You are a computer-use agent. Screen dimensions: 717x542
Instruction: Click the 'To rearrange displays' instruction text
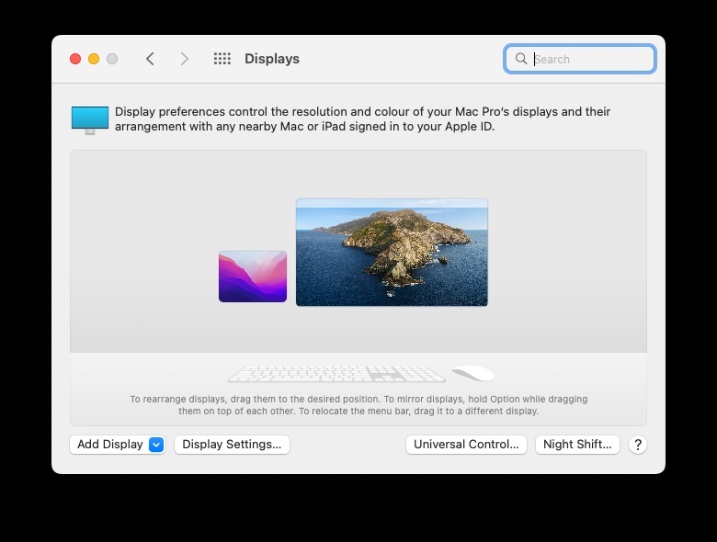(358, 405)
